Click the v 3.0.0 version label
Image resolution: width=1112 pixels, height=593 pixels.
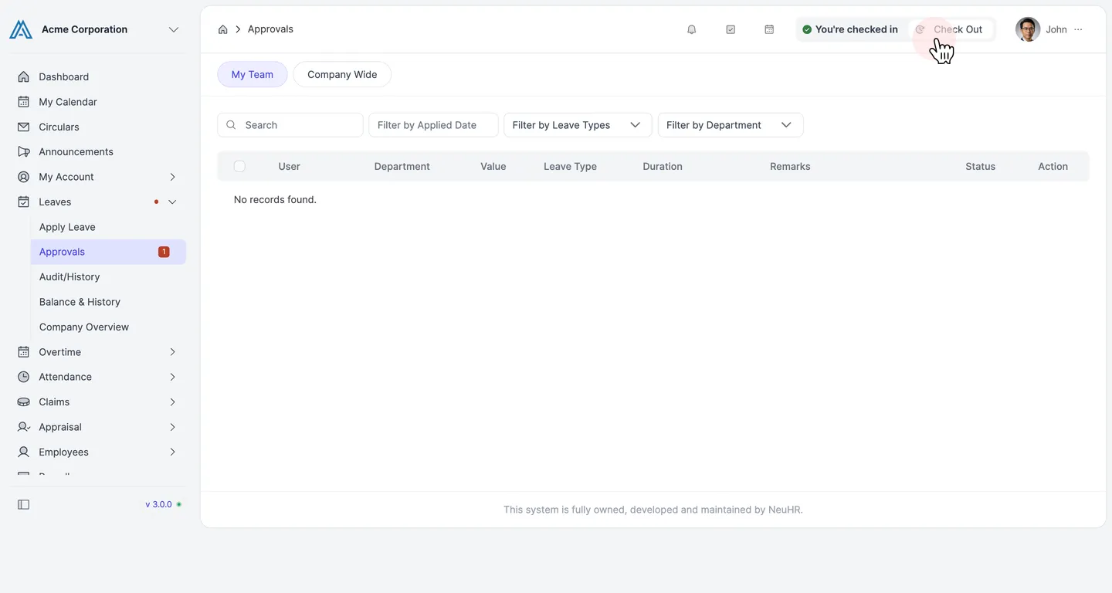click(x=158, y=504)
